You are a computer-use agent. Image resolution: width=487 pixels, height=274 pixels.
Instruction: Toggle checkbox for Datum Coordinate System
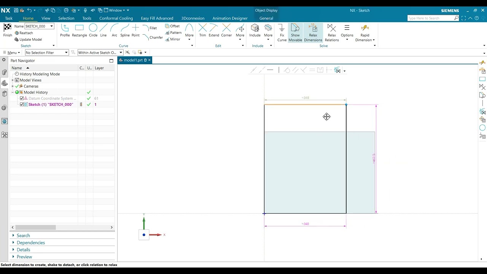pyautogui.click(x=22, y=98)
